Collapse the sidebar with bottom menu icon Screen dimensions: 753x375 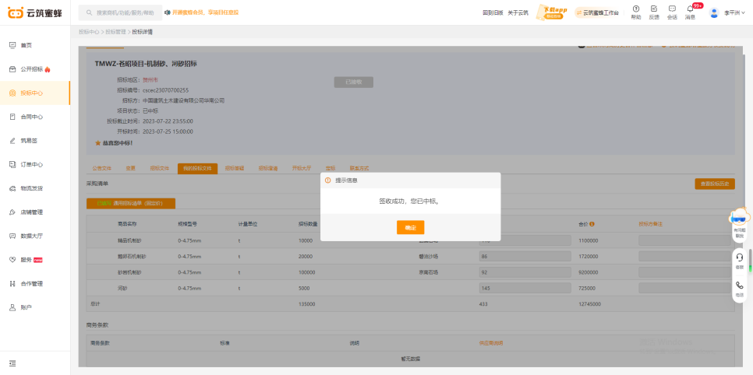(12, 363)
